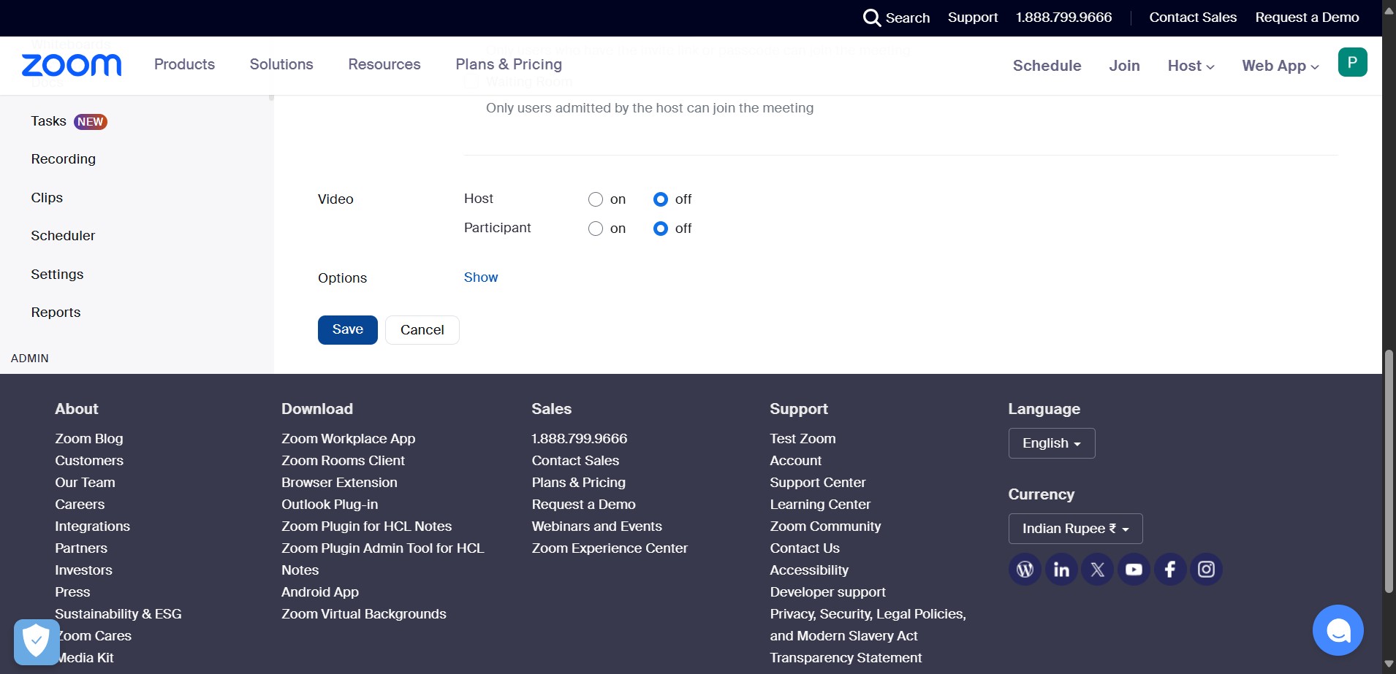Image resolution: width=1396 pixels, height=674 pixels.
Task: Open the Facebook social icon
Action: tap(1170, 570)
